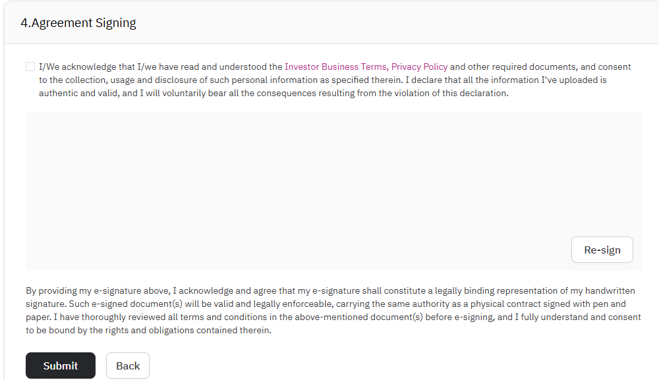The image size is (659, 380).
Task: Return to the previous step with Back
Action: [128, 366]
